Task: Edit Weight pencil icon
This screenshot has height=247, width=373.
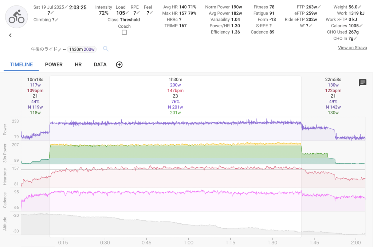Action: [x=360, y=7]
